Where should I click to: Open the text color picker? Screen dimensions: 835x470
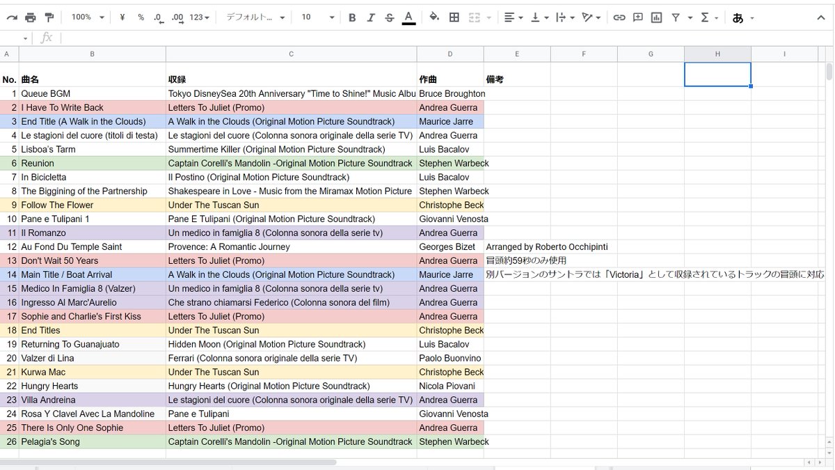(x=408, y=17)
